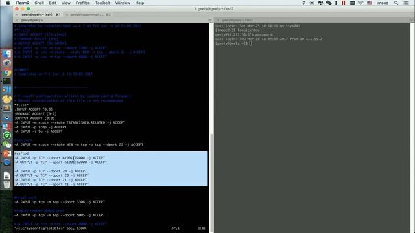
Task: Open the US flag input source menu
Action: click(x=370, y=3)
